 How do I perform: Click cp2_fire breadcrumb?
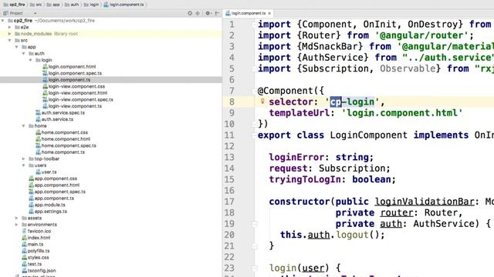point(14,5)
